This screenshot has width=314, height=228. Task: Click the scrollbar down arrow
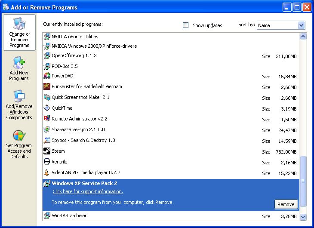[x=303, y=217]
